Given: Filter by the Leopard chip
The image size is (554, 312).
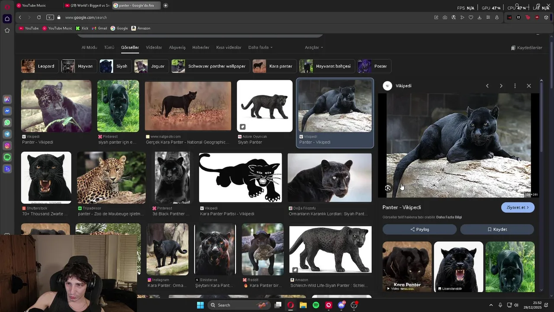Looking at the screenshot, I should [x=39, y=66].
